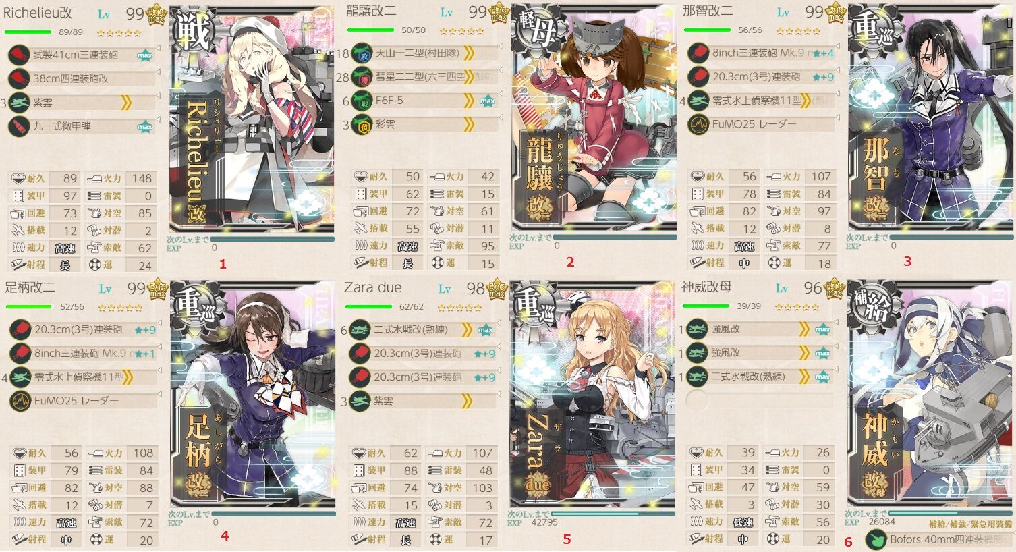The image size is (1016, 552).
Task: Click the Bofors 40mm expansion slot icon
Action: 876,539
